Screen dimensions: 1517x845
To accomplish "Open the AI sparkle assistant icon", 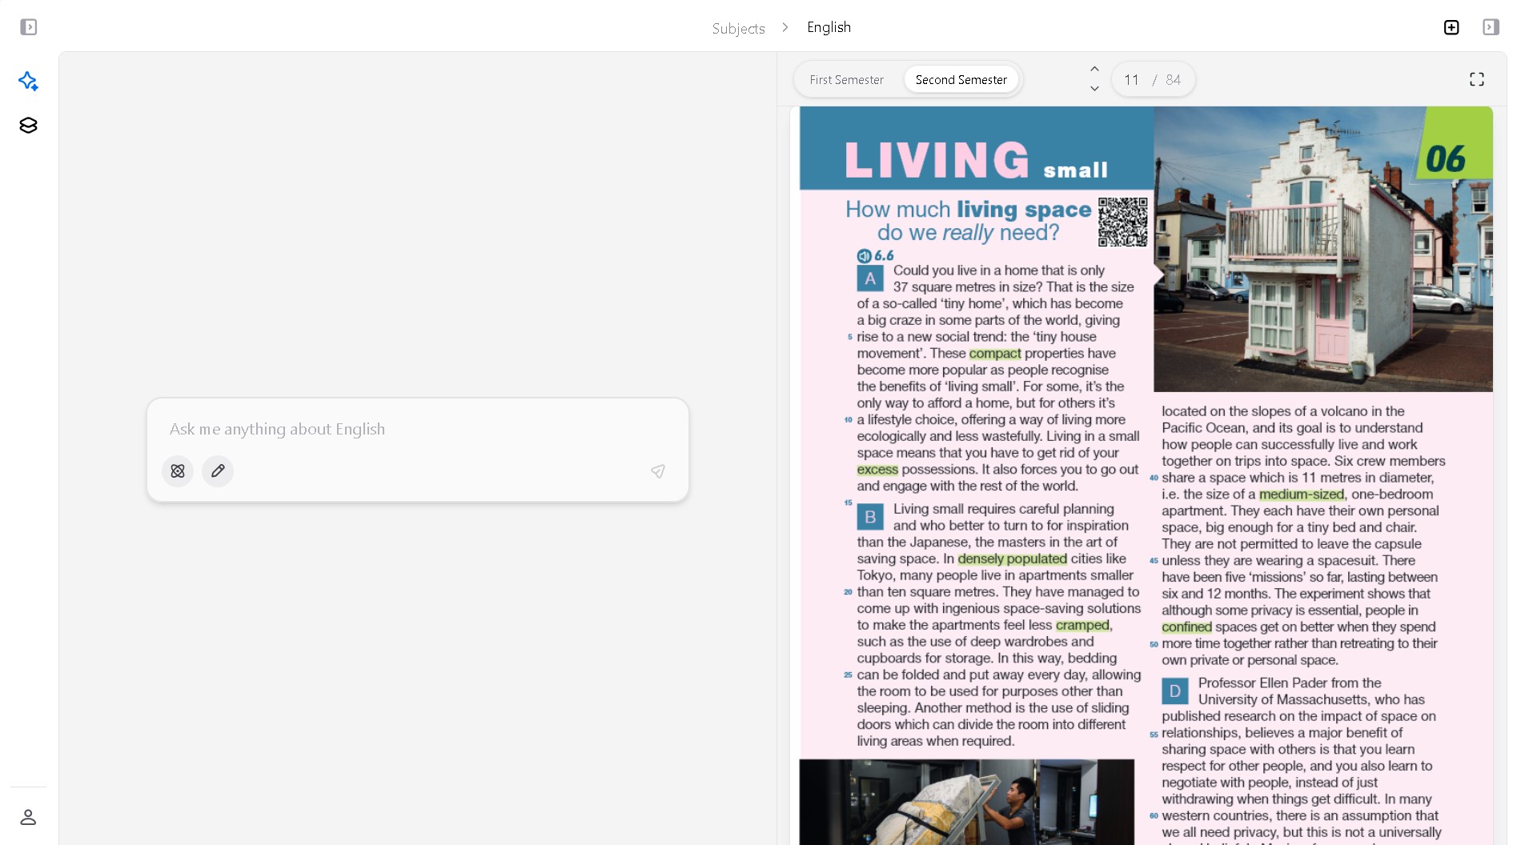I will (28, 81).
